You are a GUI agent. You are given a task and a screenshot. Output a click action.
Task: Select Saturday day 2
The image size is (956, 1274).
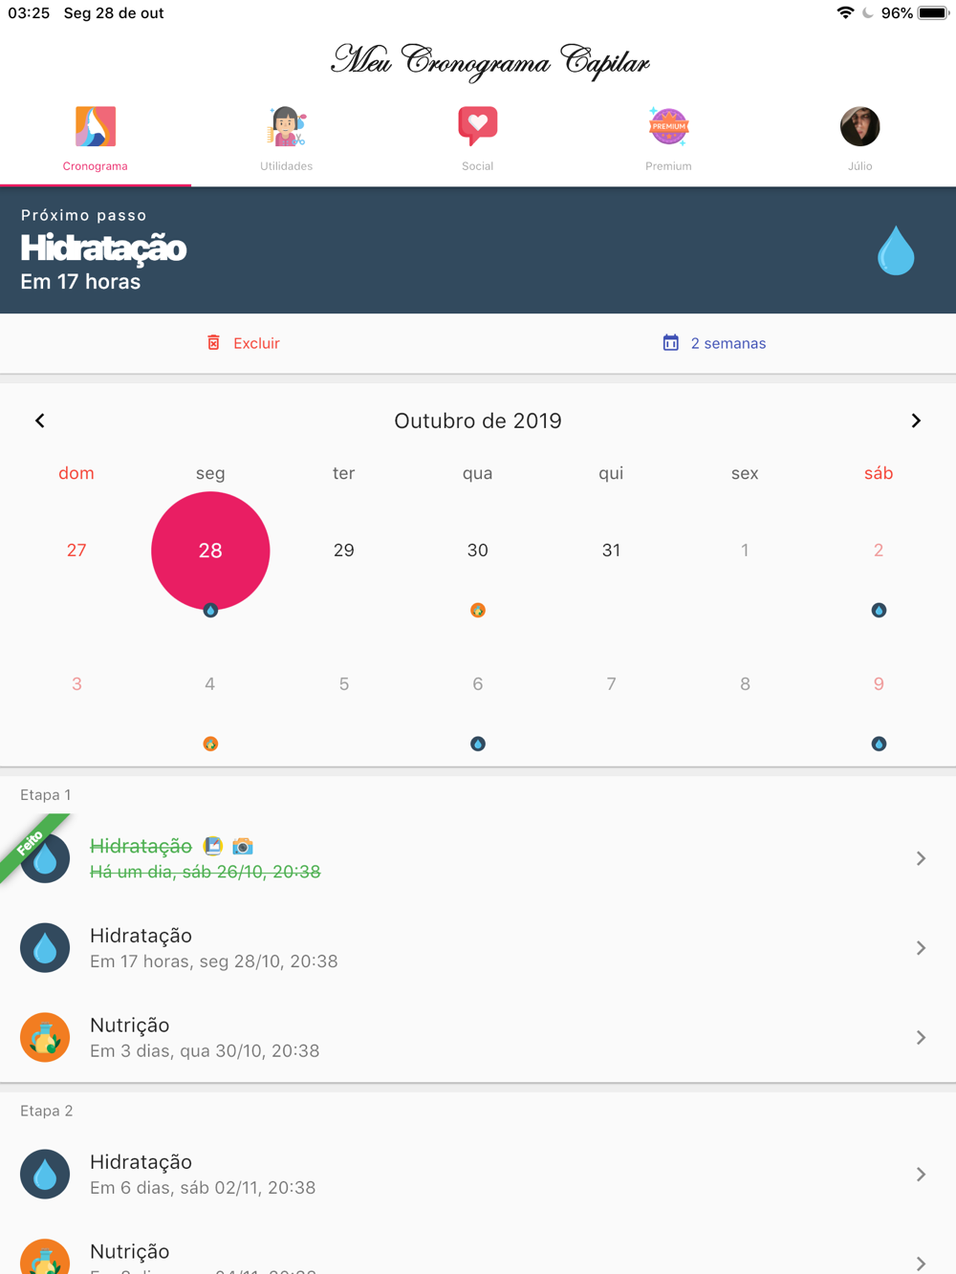(x=879, y=551)
